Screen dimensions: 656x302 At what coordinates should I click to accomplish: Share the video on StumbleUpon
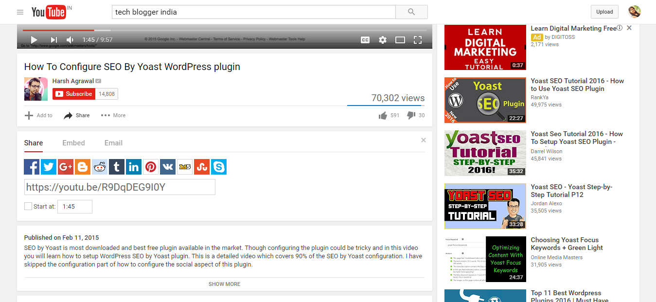tap(202, 167)
